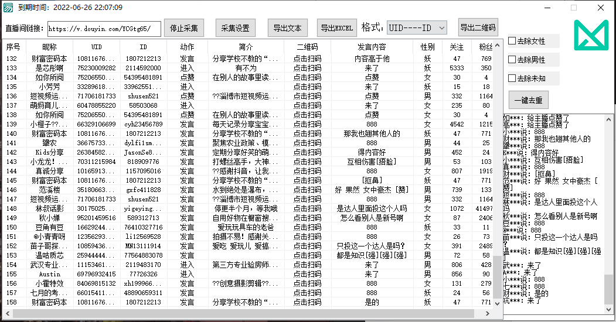Focus the 直播间链接 URL input field
The height and width of the screenshot is (322, 616).
click(x=104, y=29)
